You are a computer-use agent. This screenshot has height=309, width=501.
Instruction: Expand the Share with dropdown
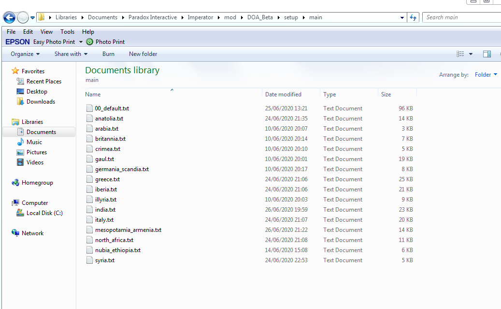tap(71, 54)
